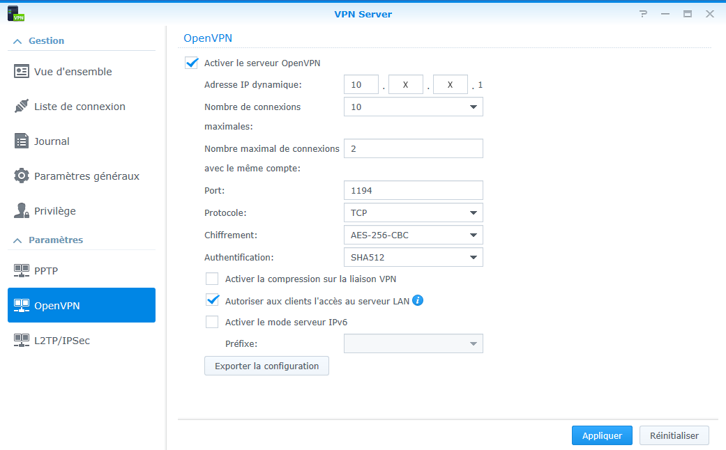Image resolution: width=726 pixels, height=450 pixels.
Task: Click the OpenVPN network icon in sidebar
Action: click(22, 305)
